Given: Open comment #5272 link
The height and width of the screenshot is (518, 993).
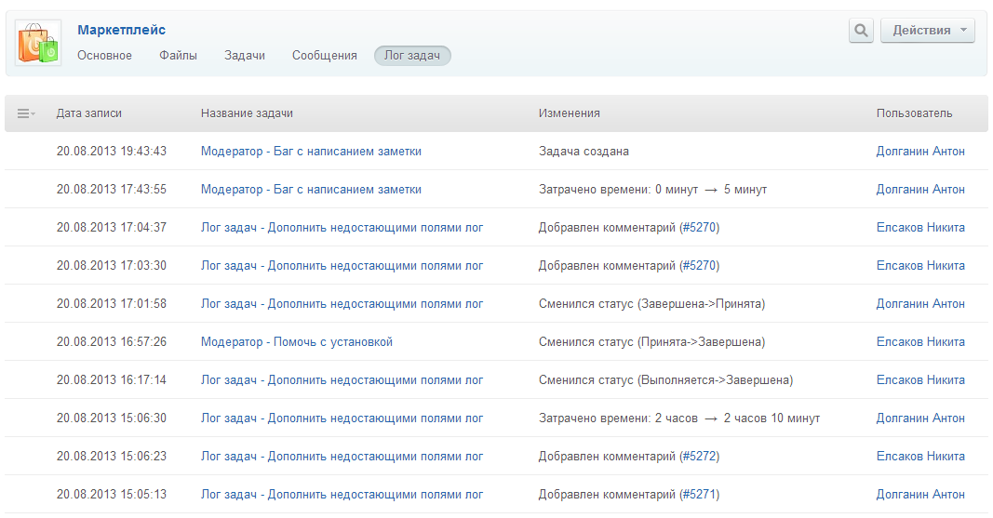Looking at the screenshot, I should click(699, 457).
